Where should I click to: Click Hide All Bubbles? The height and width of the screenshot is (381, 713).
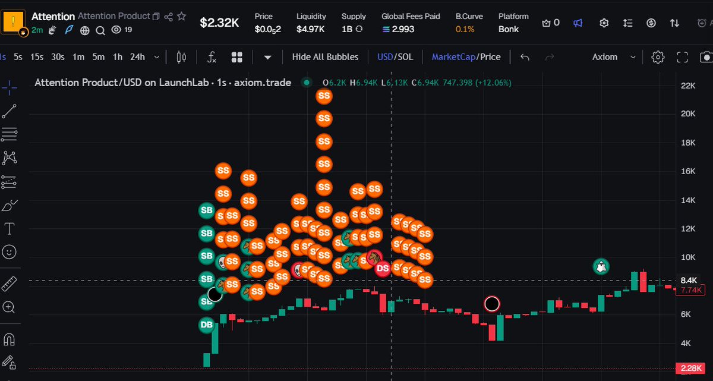[x=325, y=57]
